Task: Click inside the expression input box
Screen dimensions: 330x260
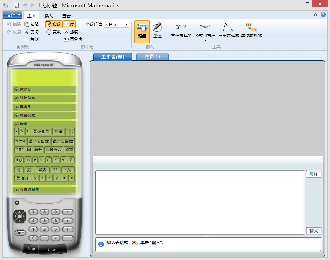Action: 199,202
